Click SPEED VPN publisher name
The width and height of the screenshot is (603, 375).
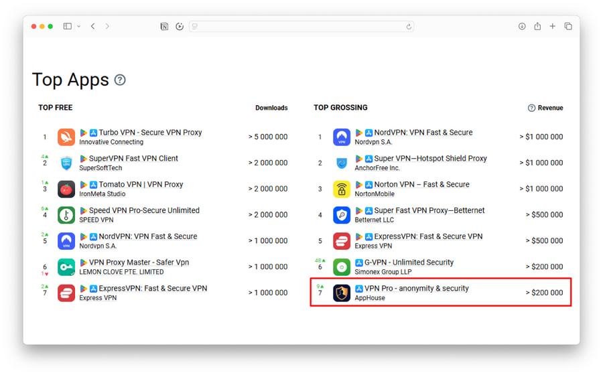coord(96,220)
